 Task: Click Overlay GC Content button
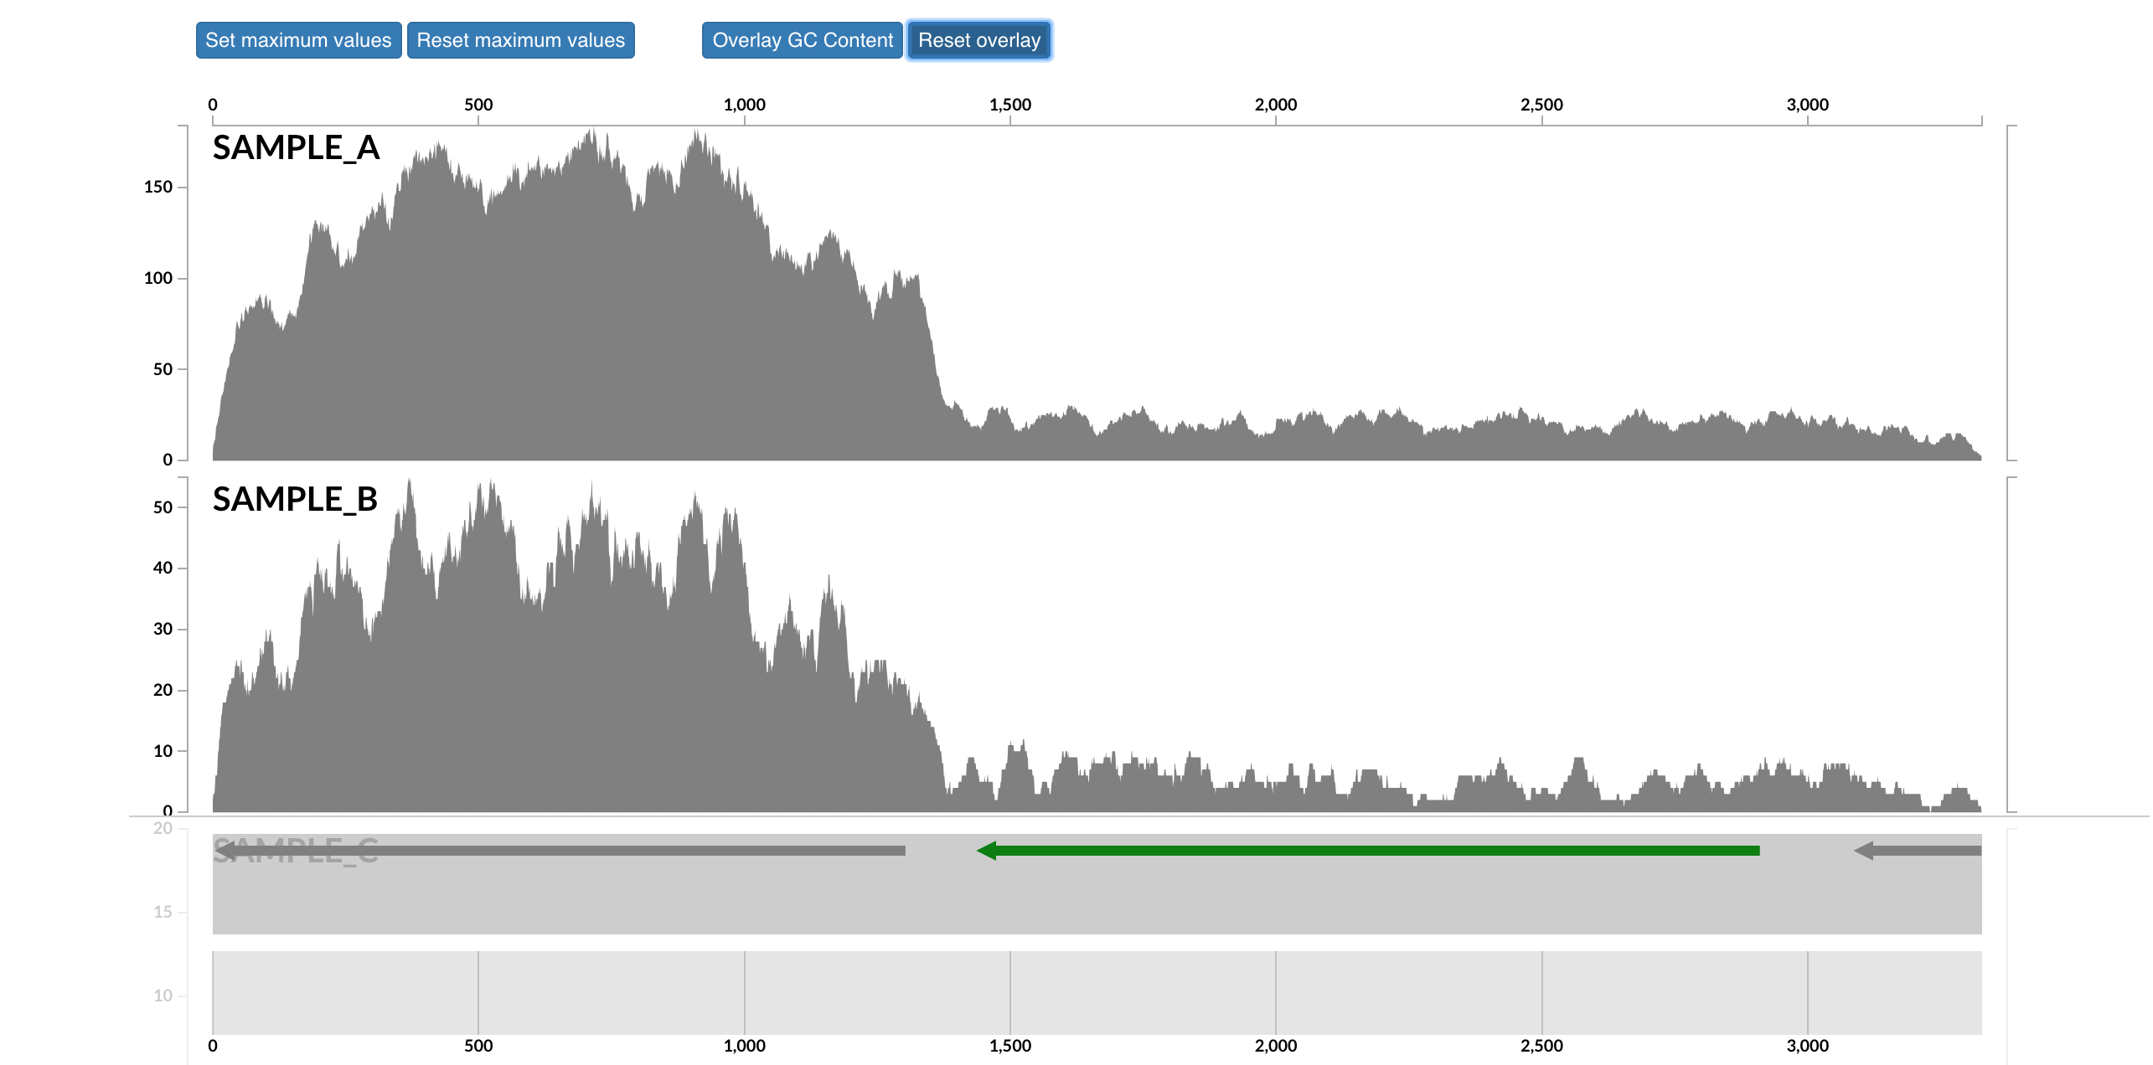(x=802, y=40)
